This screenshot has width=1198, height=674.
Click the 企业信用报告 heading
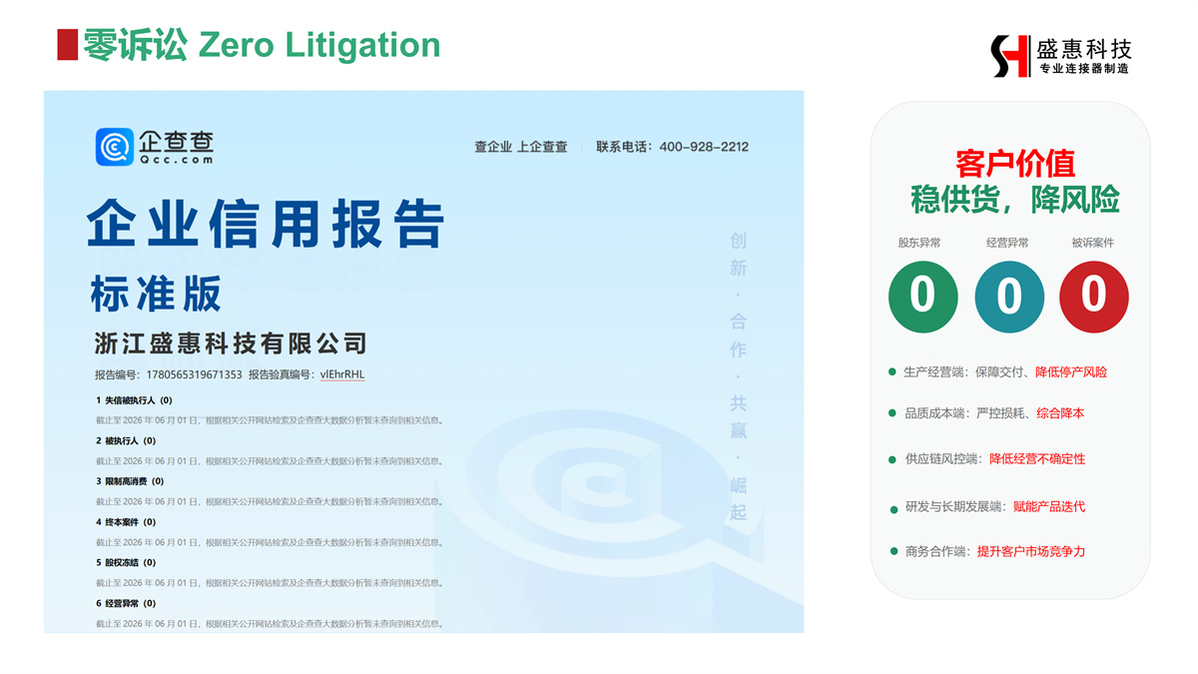point(266,225)
